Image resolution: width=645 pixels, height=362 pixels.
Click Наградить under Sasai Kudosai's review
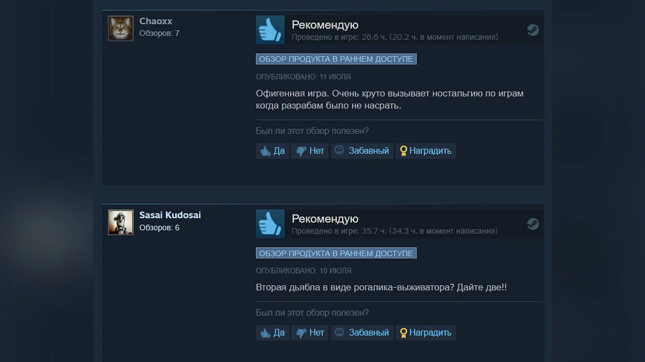pos(426,333)
